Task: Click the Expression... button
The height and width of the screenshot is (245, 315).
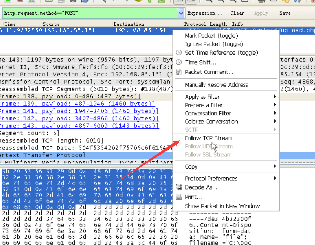Action: point(205,13)
